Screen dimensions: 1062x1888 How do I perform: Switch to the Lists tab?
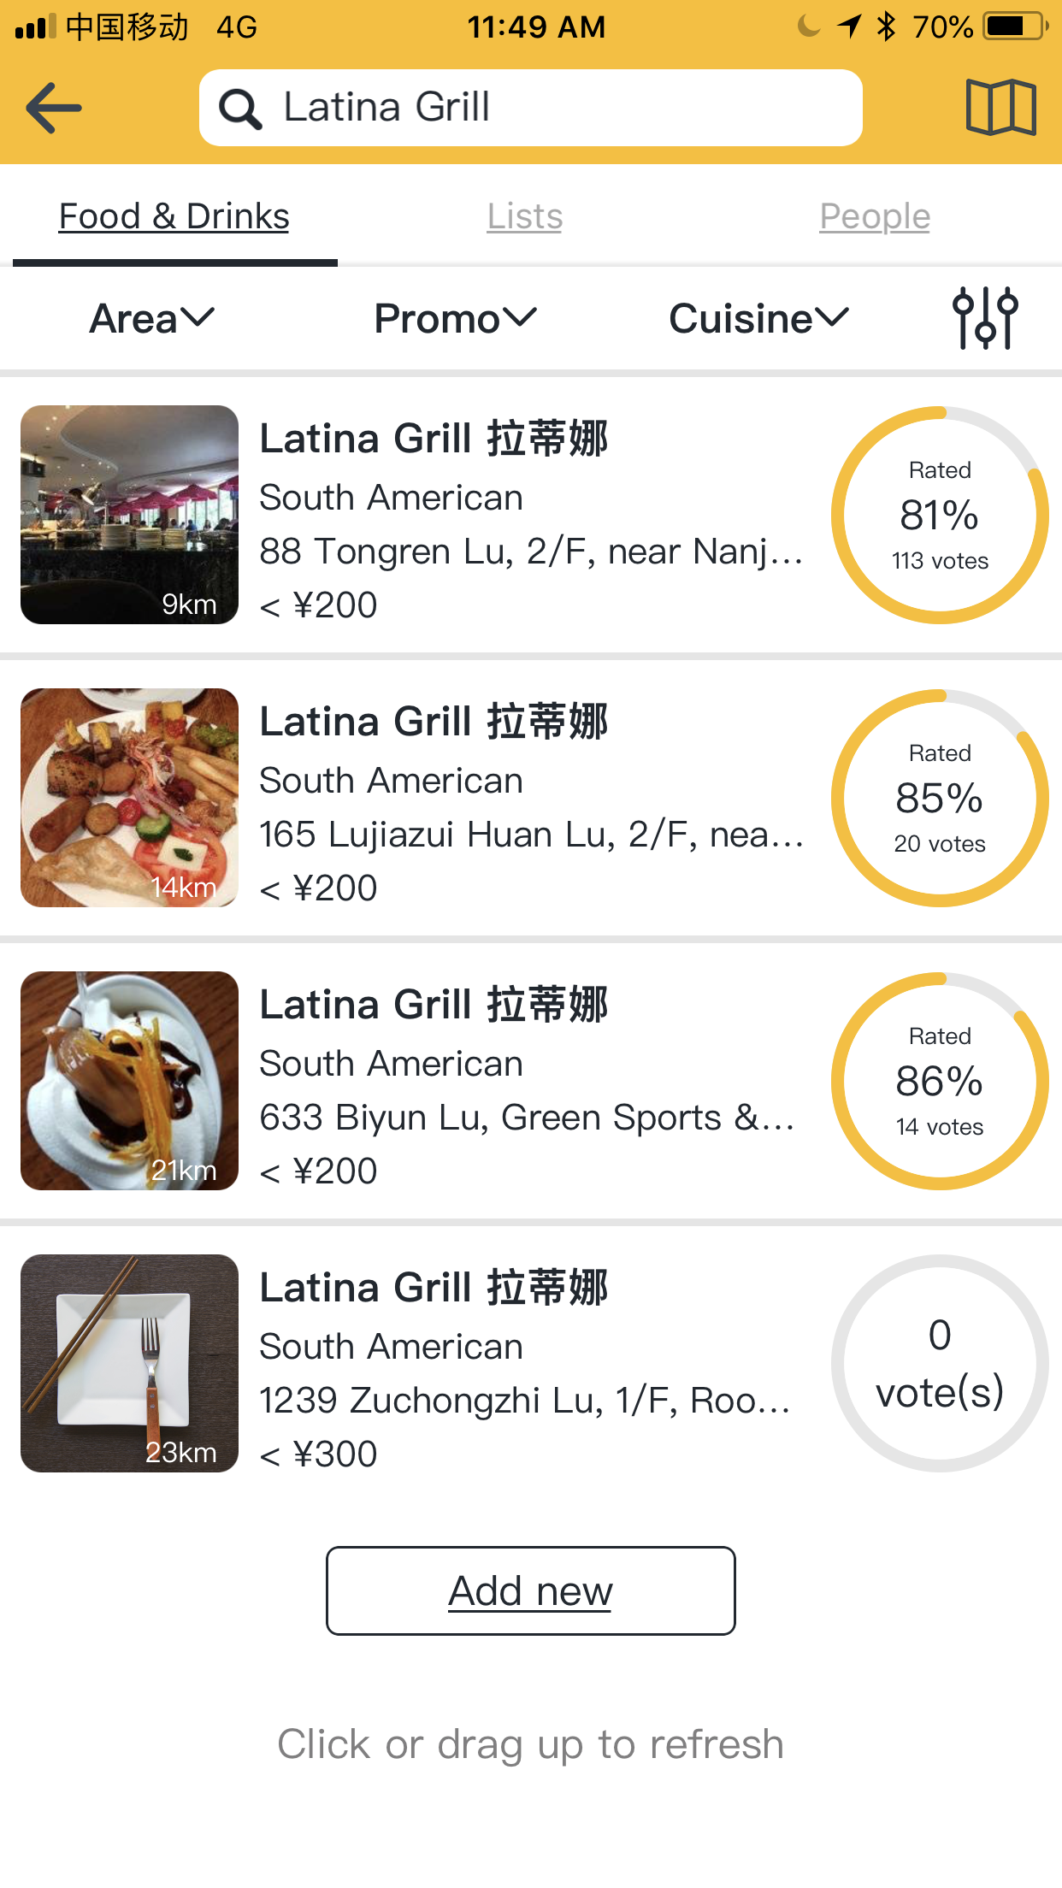[x=524, y=216]
